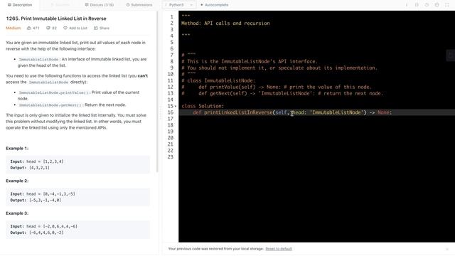The width and height of the screenshot is (455, 256).
Task: Switch to the Description tab
Action: point(20,5)
